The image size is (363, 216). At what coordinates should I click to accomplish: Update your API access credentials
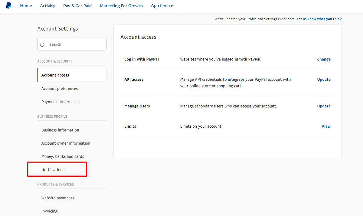(x=324, y=79)
